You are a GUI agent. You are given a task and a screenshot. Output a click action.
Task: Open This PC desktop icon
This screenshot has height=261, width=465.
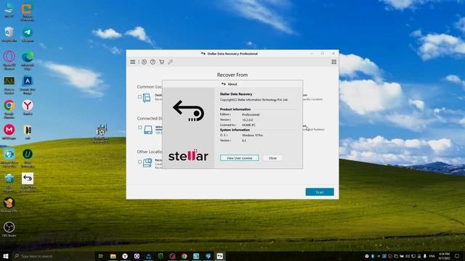click(9, 10)
